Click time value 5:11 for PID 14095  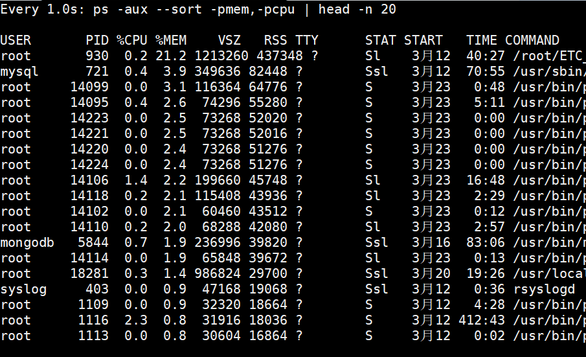point(490,102)
